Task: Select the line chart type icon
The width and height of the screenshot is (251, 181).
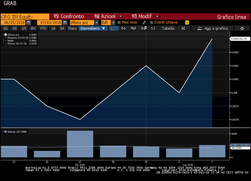Action: pyautogui.click(x=114, y=28)
